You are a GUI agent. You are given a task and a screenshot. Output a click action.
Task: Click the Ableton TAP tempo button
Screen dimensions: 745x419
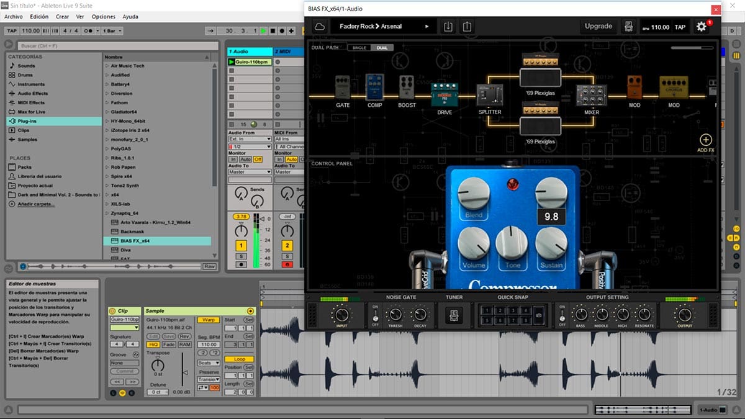[12, 31]
